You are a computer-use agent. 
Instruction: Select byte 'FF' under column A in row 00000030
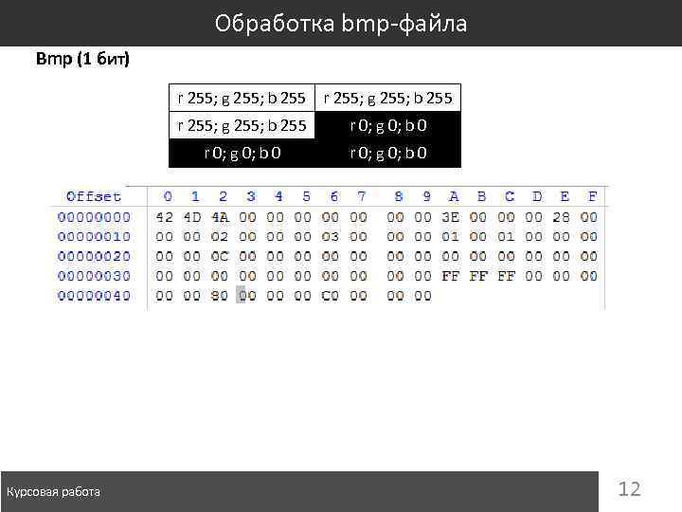click(450, 276)
